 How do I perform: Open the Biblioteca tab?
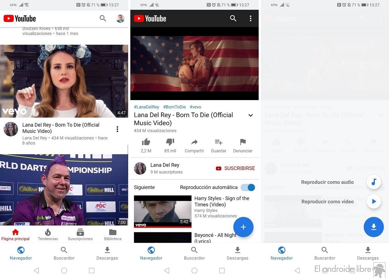[112, 235]
